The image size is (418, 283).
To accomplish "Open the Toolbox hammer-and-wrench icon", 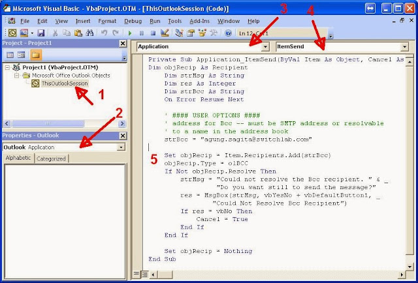I will pos(214,33).
